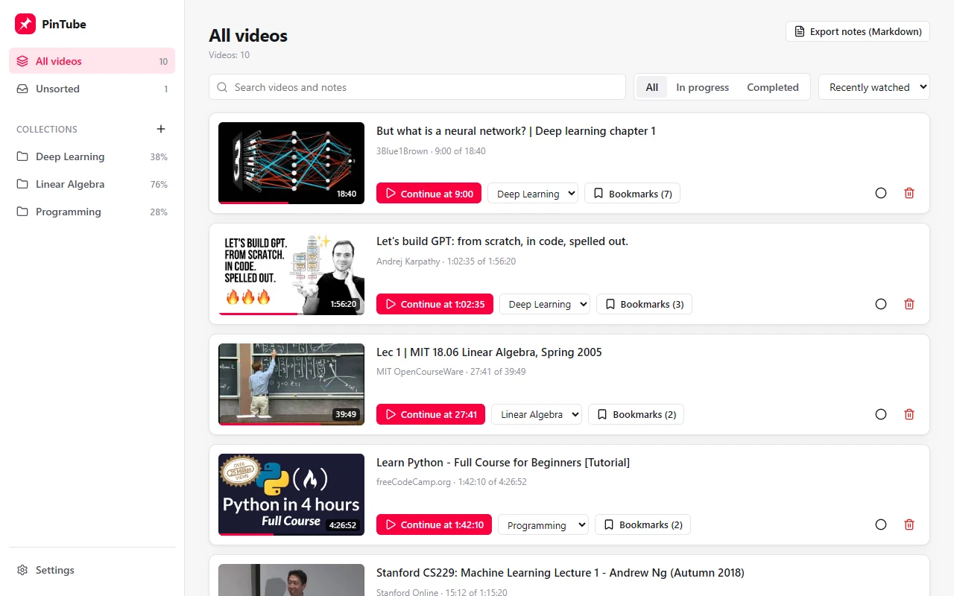Open Programming collection dropdown on Learn Python
Screen dimensions: 954x596
pyautogui.click(x=543, y=524)
